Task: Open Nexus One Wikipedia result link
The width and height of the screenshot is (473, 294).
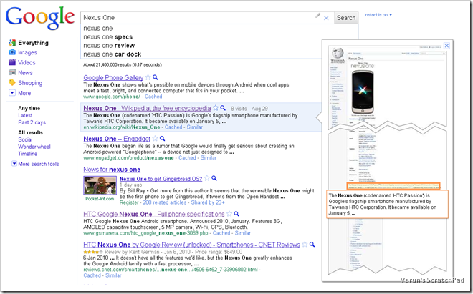Action: click(x=147, y=108)
